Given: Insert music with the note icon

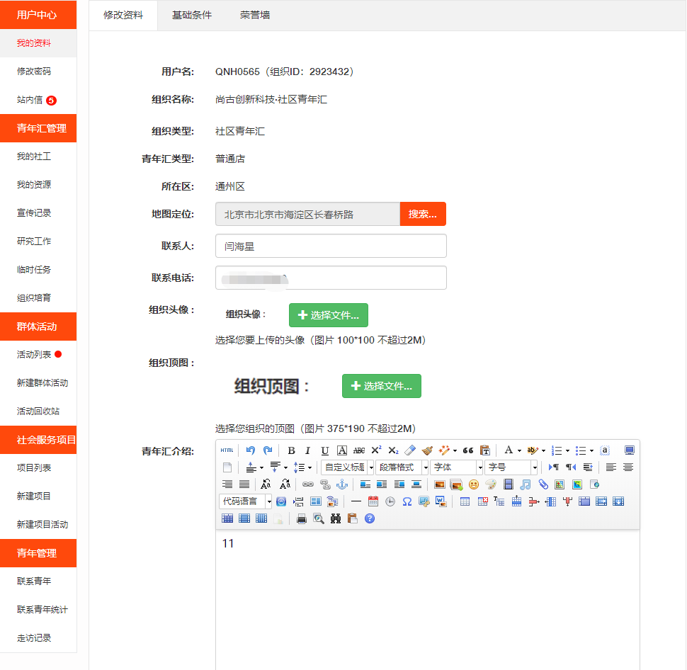Looking at the screenshot, I should (x=526, y=484).
